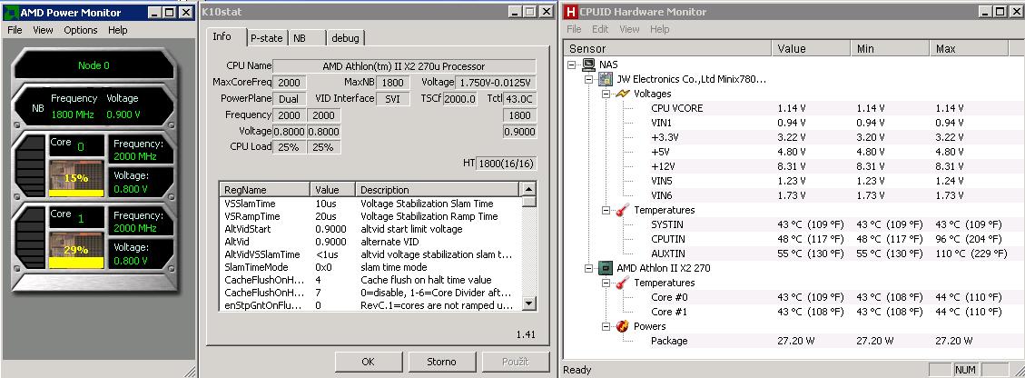Click the Max column header

(969, 48)
